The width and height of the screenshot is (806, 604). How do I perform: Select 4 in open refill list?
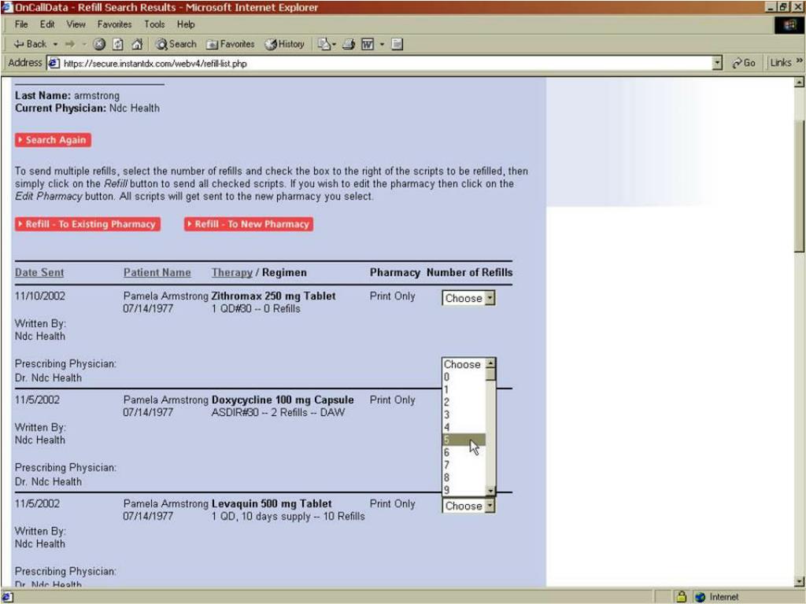click(464, 427)
